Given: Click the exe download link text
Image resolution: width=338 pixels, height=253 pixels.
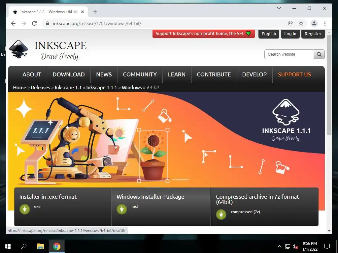Looking at the screenshot, I should click(x=37, y=207).
